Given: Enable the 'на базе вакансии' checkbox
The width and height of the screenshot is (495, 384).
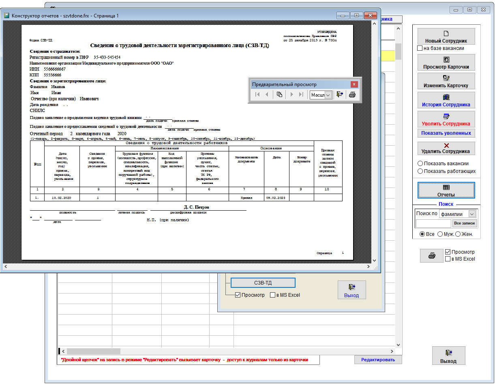Looking at the screenshot, I should tap(420, 48).
